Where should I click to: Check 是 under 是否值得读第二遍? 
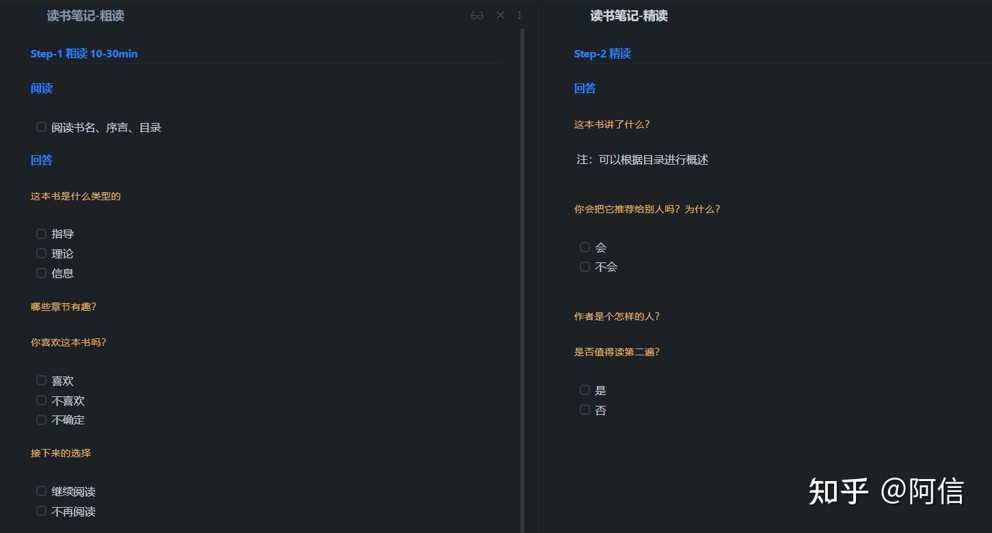pyautogui.click(x=585, y=389)
